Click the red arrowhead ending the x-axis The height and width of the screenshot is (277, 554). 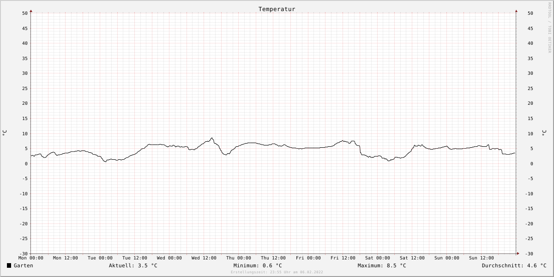pos(518,253)
